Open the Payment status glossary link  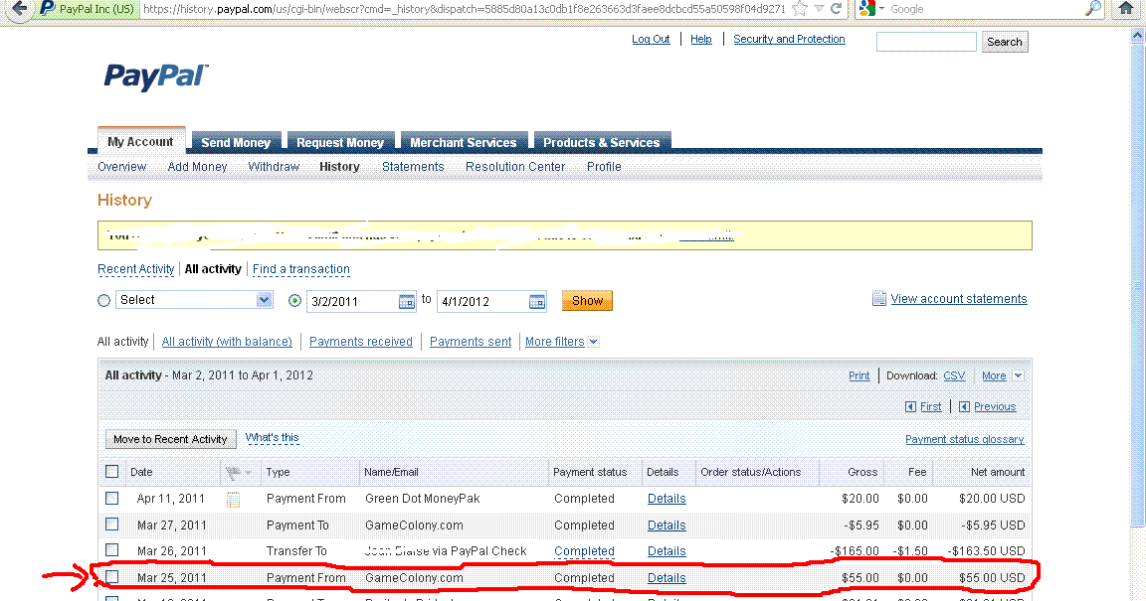965,439
